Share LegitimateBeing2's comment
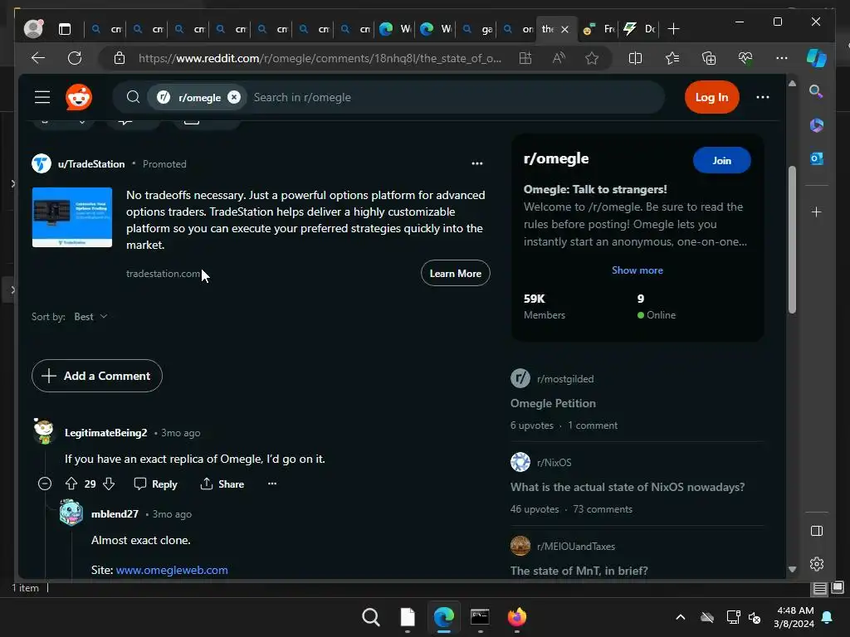The image size is (850, 637). [x=222, y=484]
